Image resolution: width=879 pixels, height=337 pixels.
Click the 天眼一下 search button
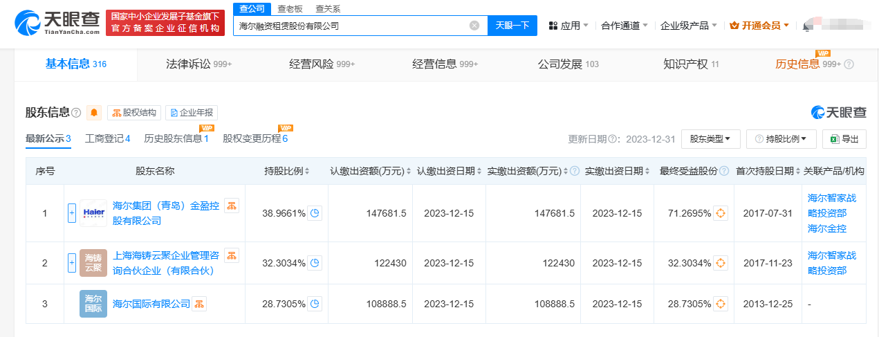tap(512, 26)
